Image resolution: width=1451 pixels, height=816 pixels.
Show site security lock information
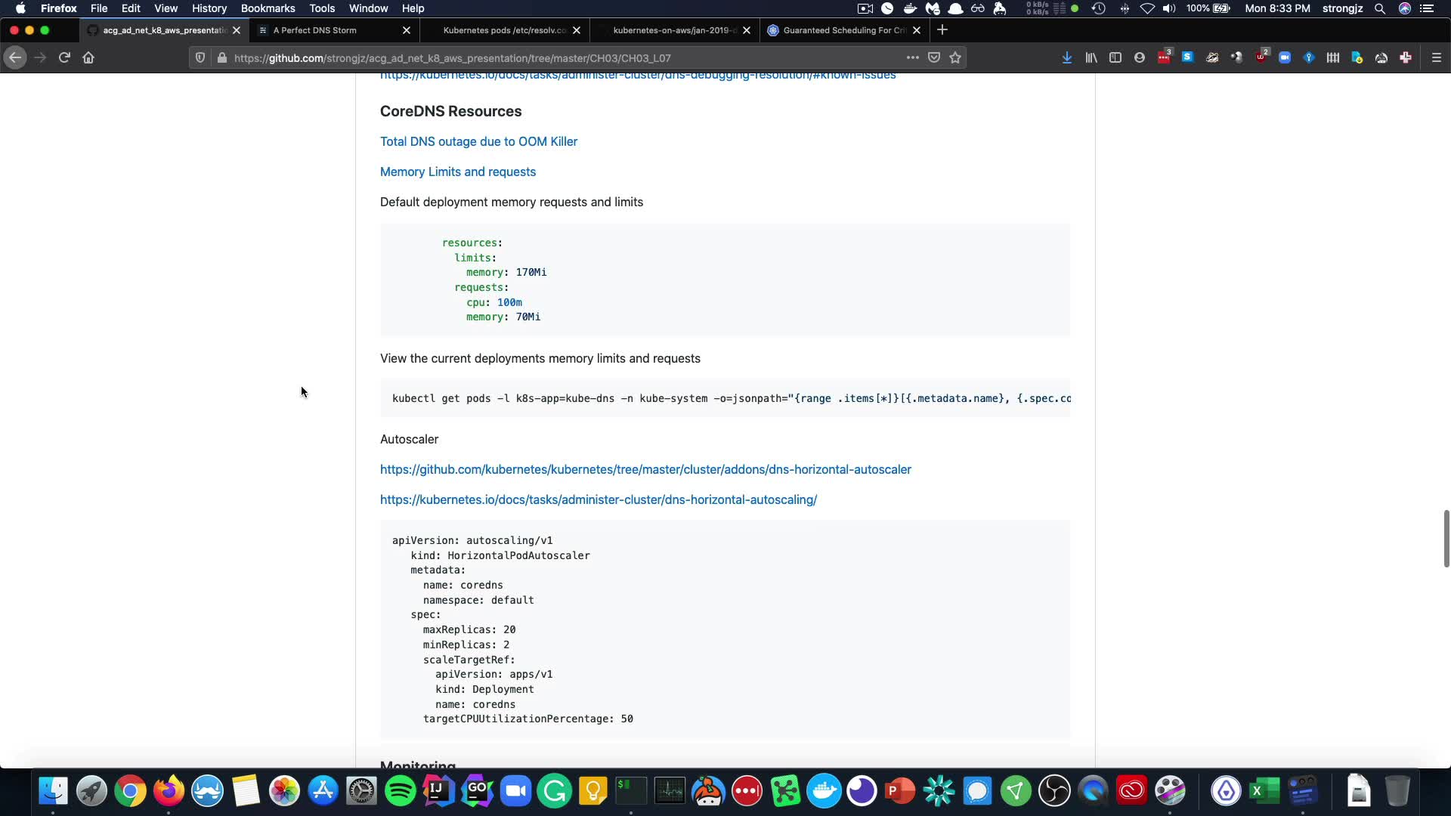[x=221, y=57]
